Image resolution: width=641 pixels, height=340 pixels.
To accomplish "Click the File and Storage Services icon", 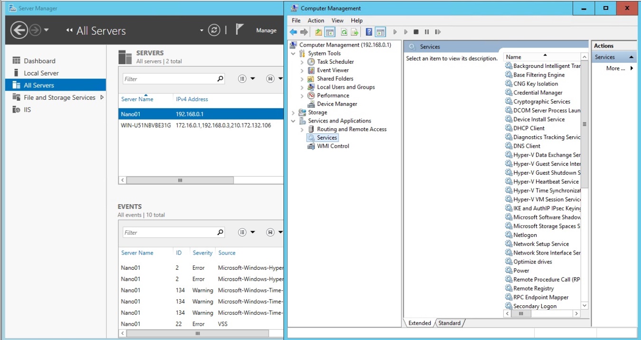I will click(17, 97).
